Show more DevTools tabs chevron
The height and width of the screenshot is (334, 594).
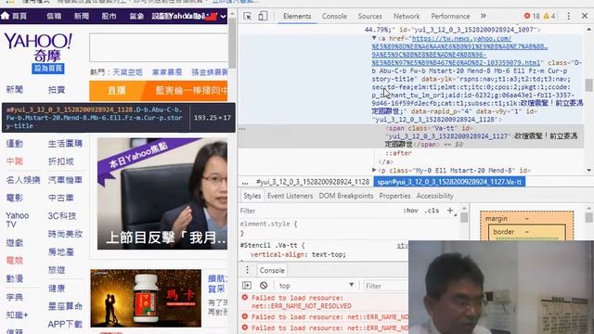click(x=483, y=16)
